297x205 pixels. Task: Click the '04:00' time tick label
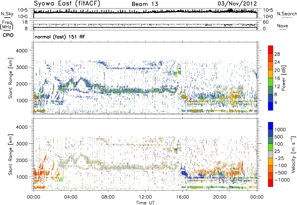(x=71, y=197)
